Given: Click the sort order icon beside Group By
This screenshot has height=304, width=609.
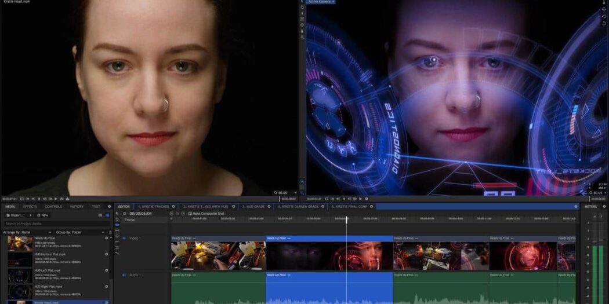Looking at the screenshot, I should [110, 232].
